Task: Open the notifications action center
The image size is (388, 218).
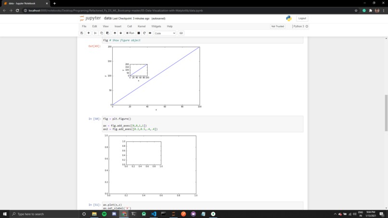Action: pyautogui.click(x=382, y=214)
